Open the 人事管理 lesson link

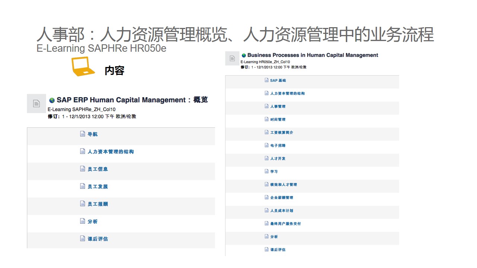point(278,106)
